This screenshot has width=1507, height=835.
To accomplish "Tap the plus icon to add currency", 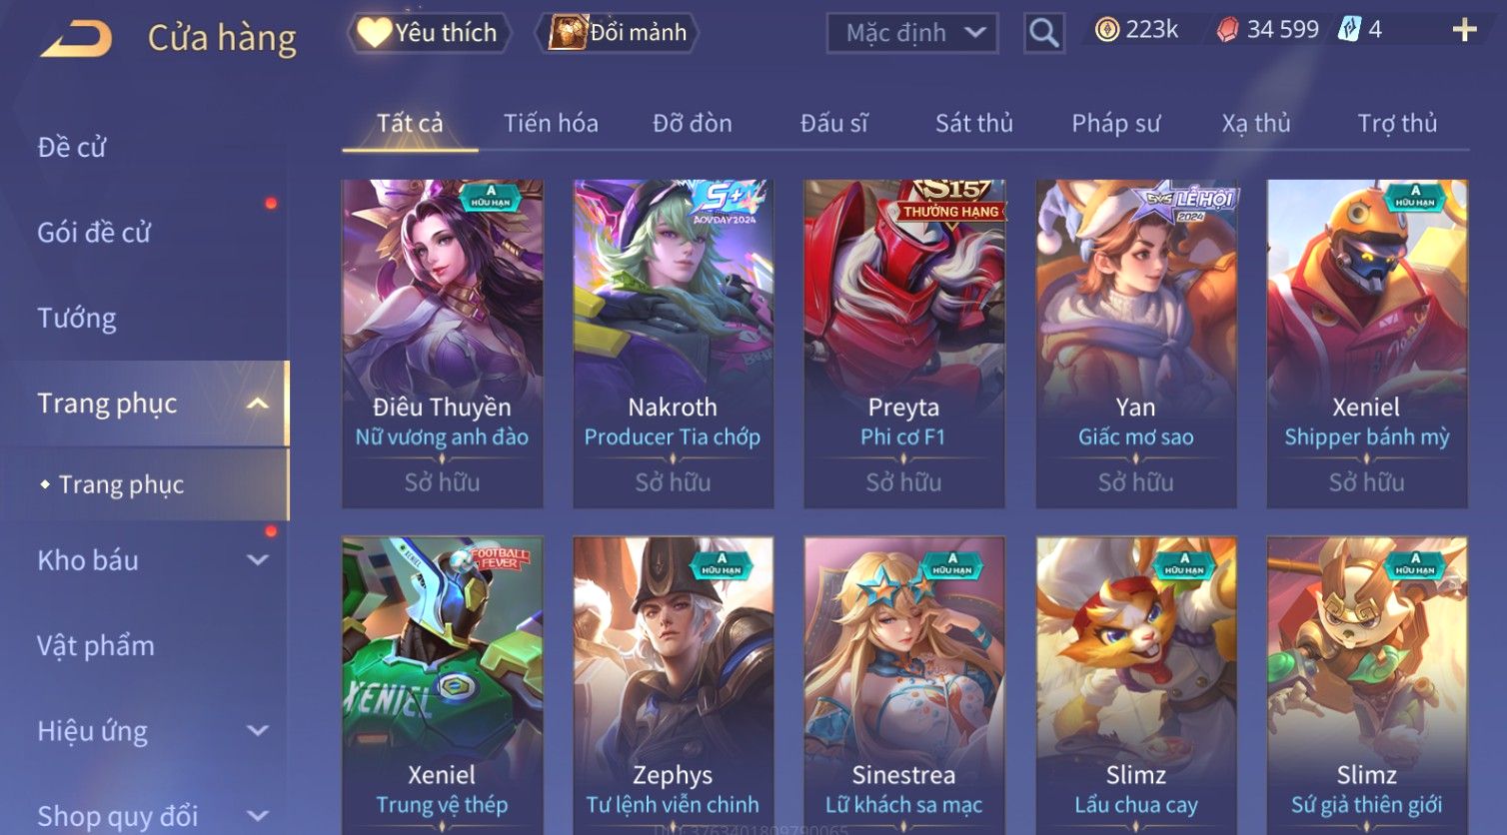I will tap(1465, 30).
